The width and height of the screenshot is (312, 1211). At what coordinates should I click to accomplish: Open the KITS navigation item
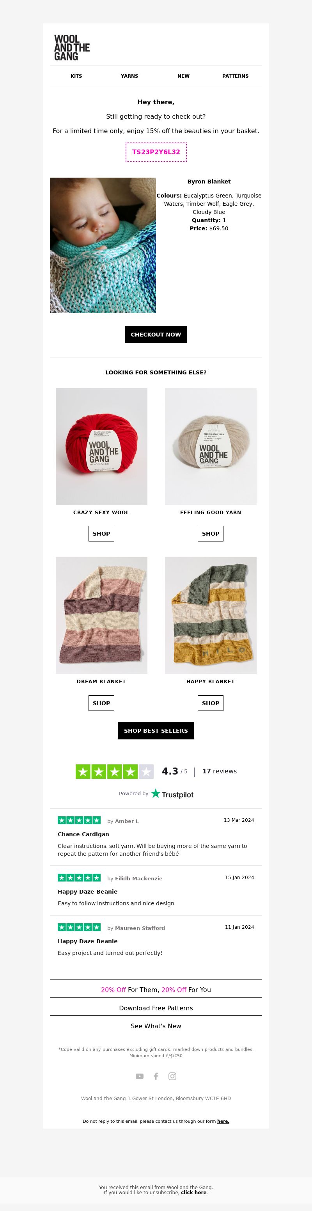(76, 76)
